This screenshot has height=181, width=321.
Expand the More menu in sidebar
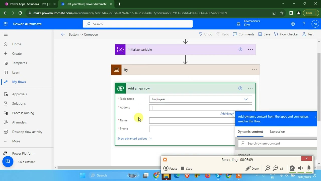pyautogui.click(x=16, y=141)
